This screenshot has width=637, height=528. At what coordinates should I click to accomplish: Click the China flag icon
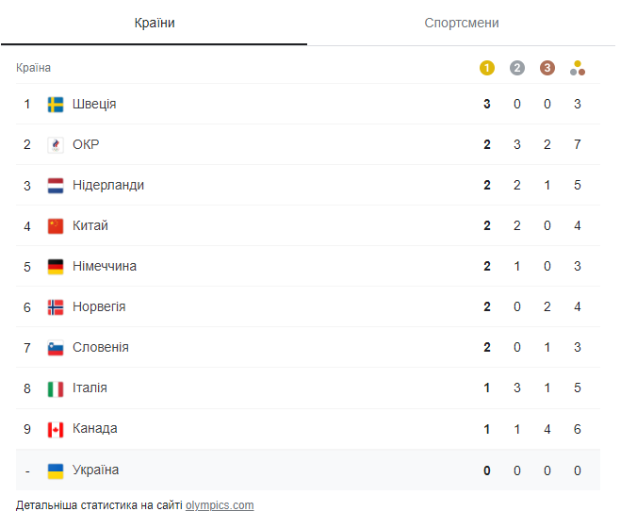pyautogui.click(x=56, y=226)
